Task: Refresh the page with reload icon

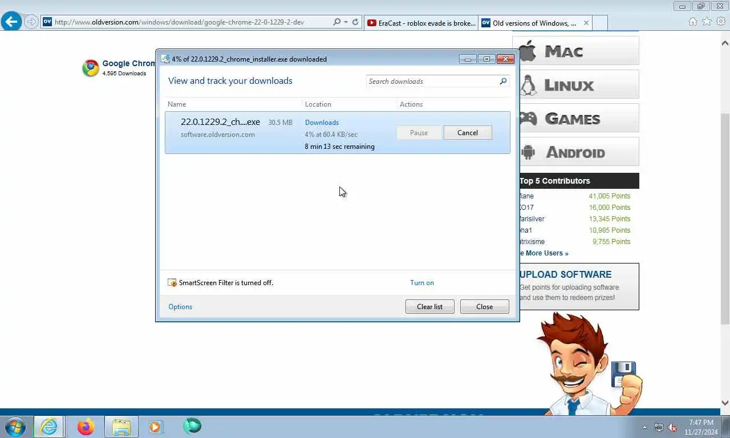Action: (x=355, y=22)
